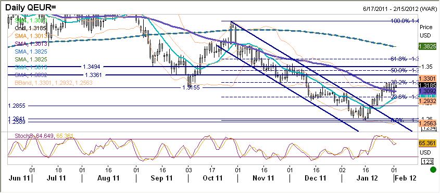Select the orange 1.2932 middle band tag
Viewport: 440px width, 193px height.
point(427,101)
